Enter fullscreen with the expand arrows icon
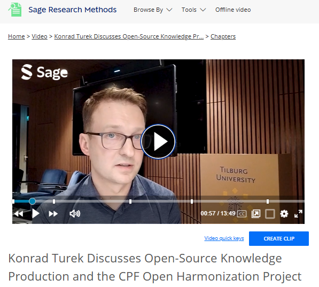The image size is (319, 287). (x=298, y=214)
